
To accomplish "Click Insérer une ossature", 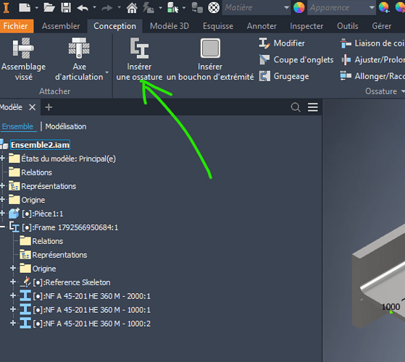I will point(139,59).
